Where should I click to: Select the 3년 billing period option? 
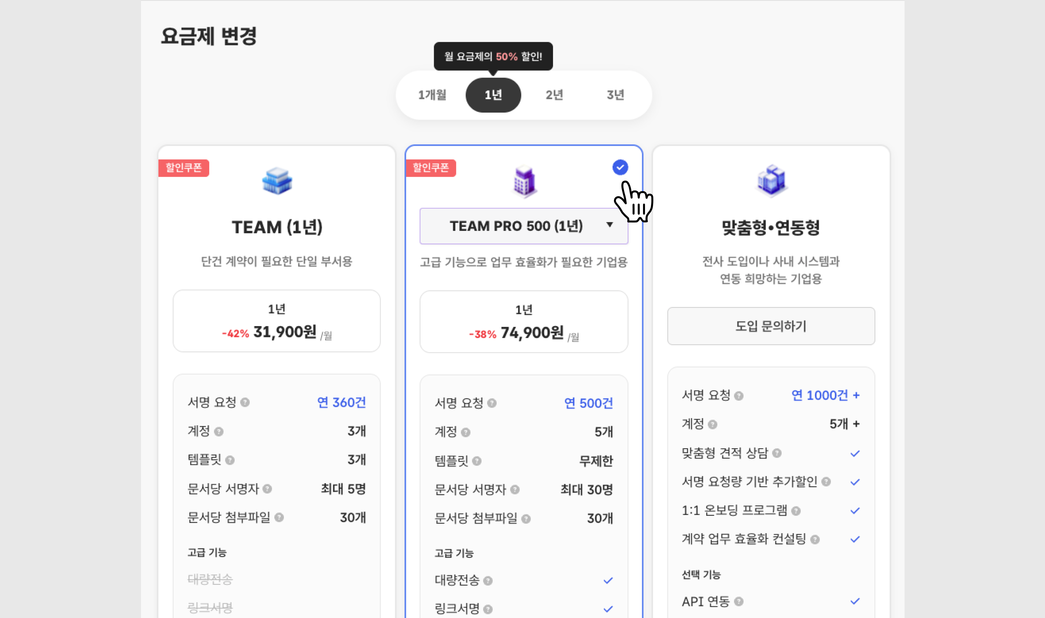[616, 95]
